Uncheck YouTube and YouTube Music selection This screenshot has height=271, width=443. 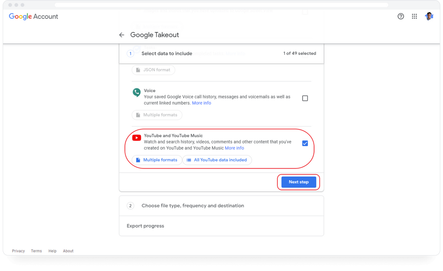305,143
